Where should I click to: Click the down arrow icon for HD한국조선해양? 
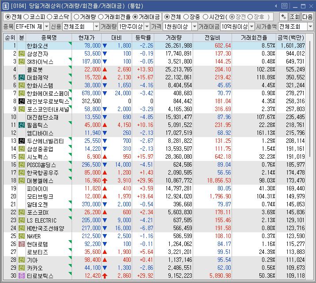[105, 228]
